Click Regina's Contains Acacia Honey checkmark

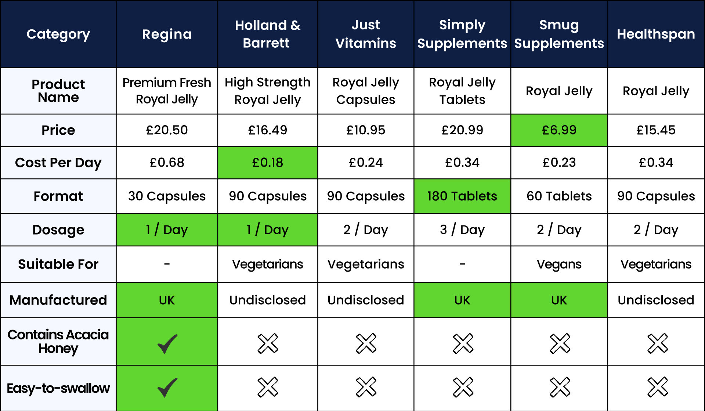(x=167, y=343)
